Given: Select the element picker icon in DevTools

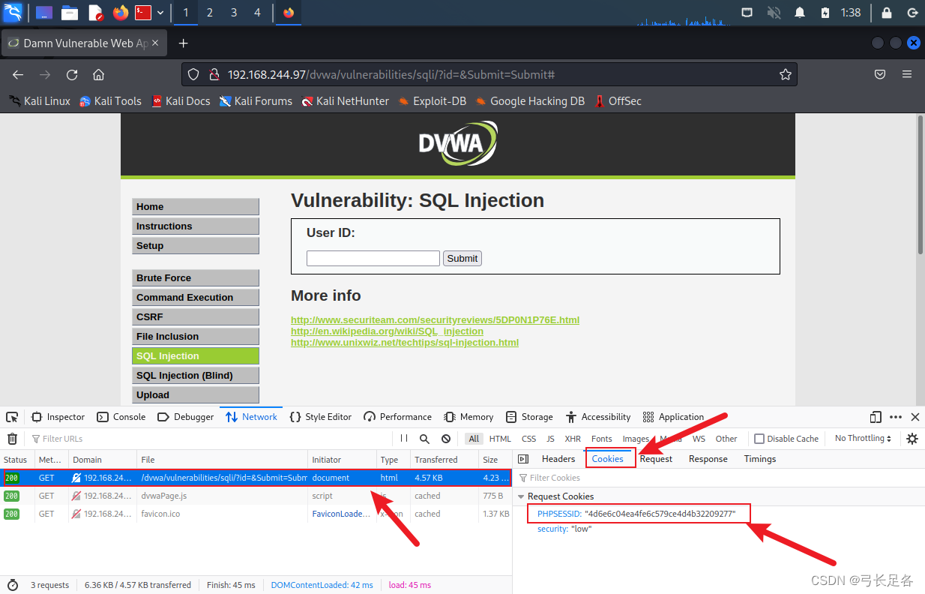Looking at the screenshot, I should point(11,417).
